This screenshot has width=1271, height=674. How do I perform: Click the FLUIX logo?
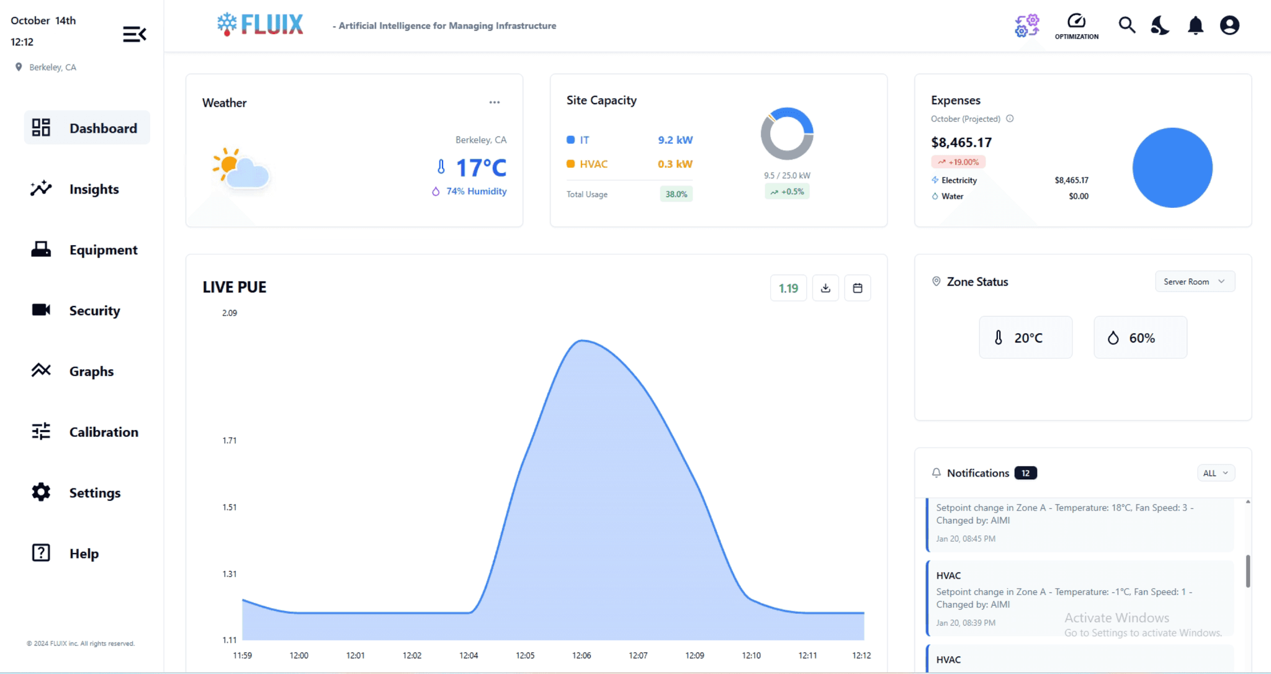261,25
